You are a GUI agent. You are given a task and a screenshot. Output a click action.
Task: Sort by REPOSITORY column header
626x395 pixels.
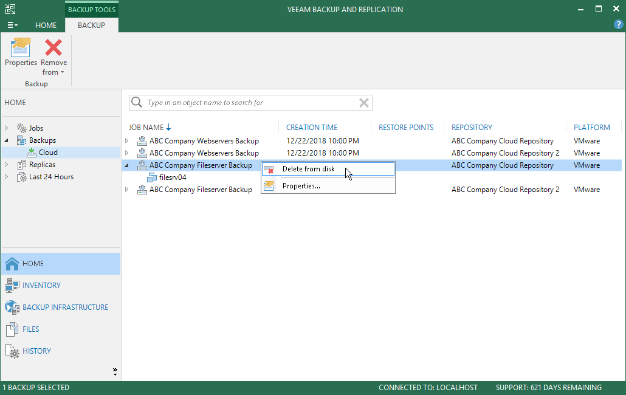472,127
